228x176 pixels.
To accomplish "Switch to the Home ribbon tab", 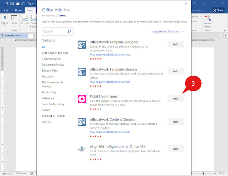I will click(x=18, y=10).
